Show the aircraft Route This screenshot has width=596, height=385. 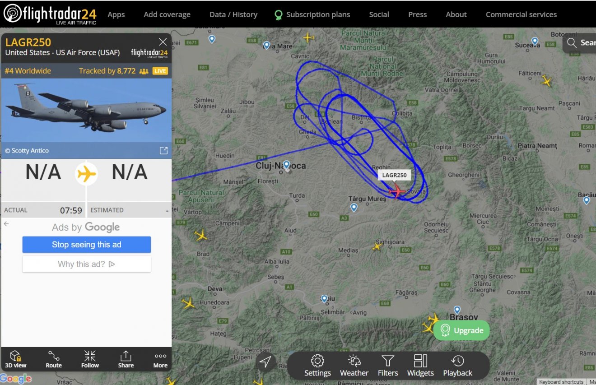pos(54,359)
